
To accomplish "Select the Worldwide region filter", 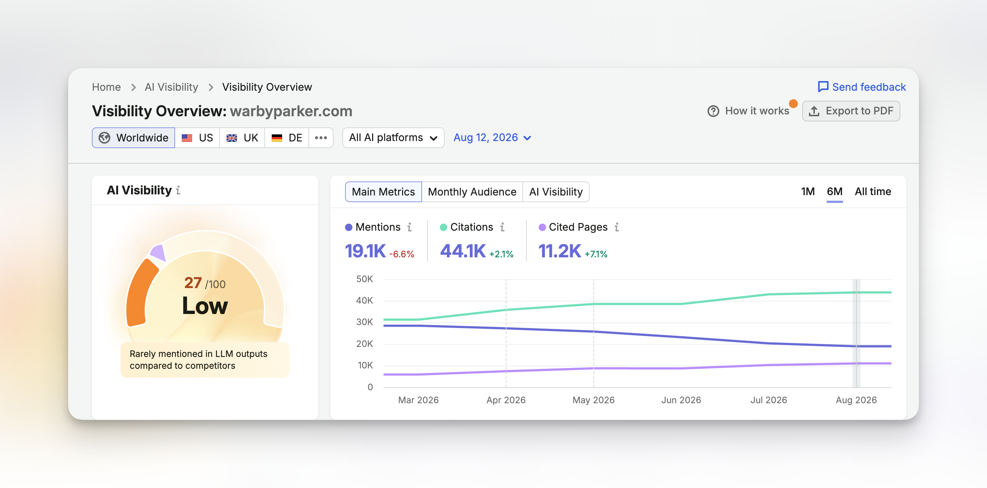I will 133,138.
